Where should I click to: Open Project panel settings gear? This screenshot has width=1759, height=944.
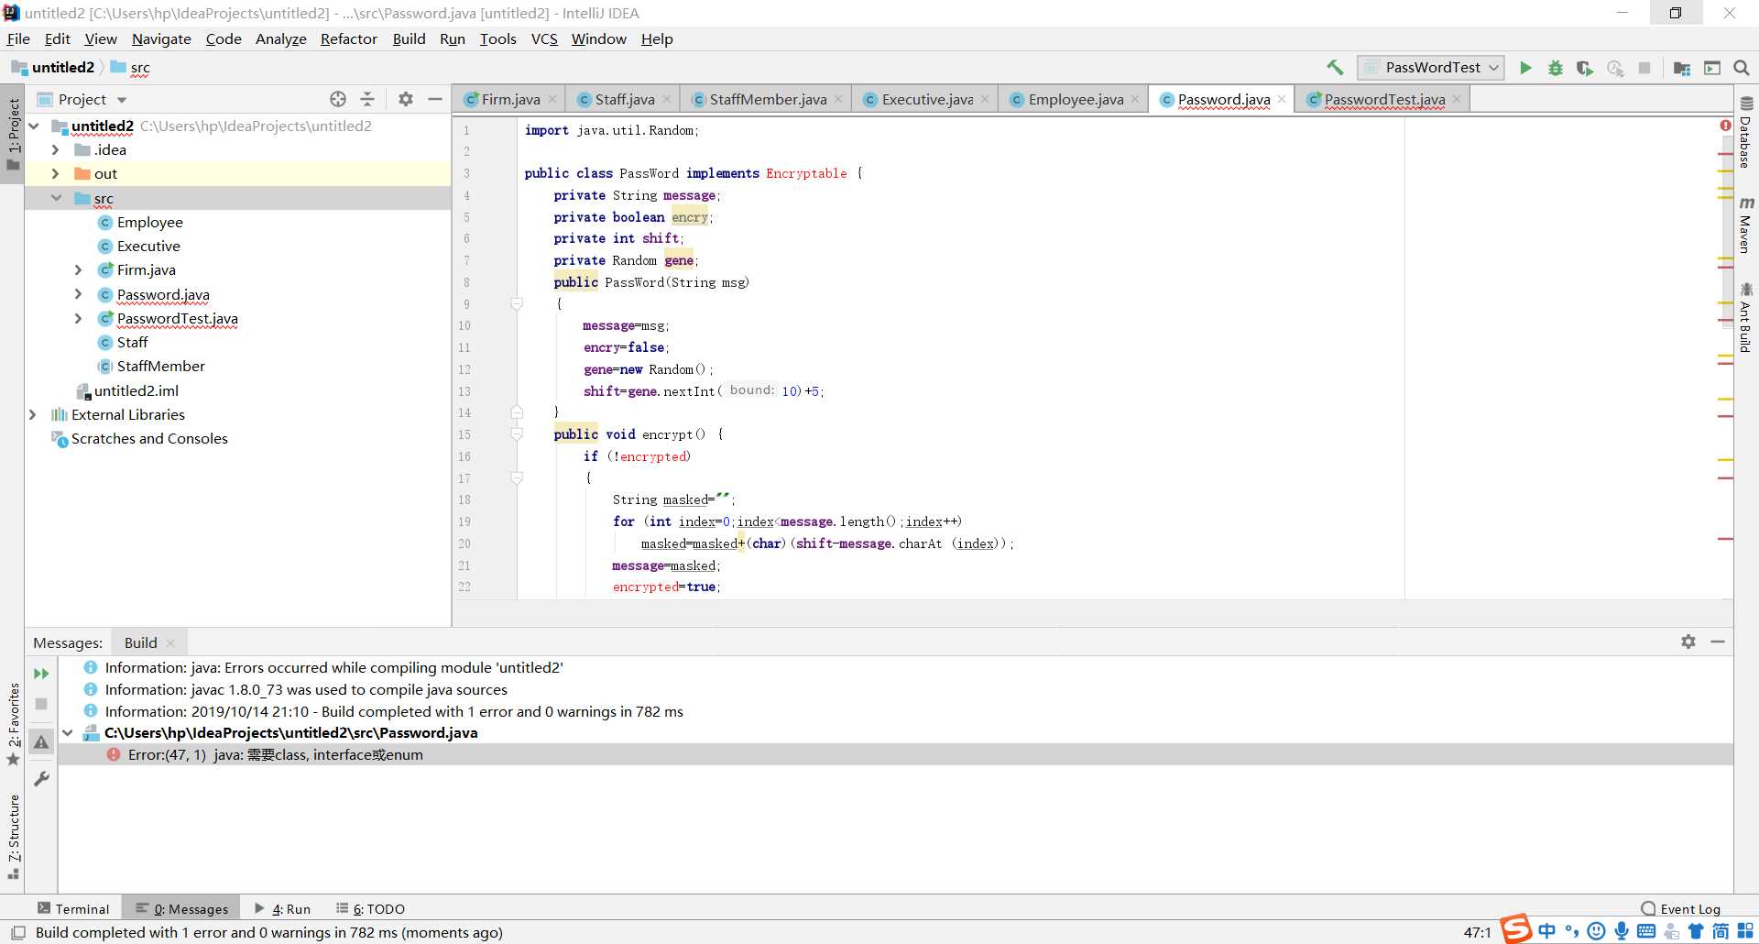pyautogui.click(x=406, y=99)
